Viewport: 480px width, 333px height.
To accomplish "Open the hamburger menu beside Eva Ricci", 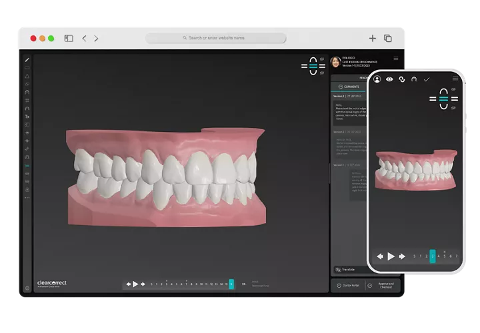I will (x=396, y=59).
